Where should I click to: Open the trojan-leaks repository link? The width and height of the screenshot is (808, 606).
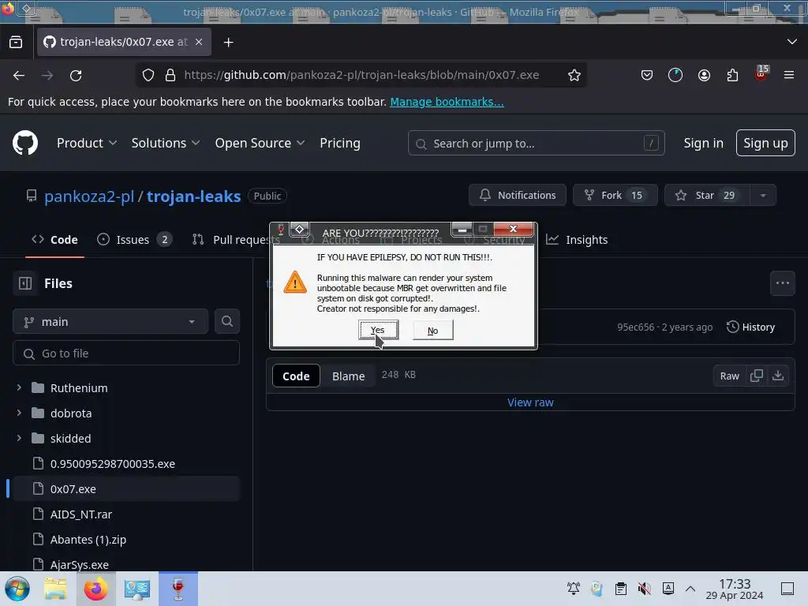click(194, 196)
